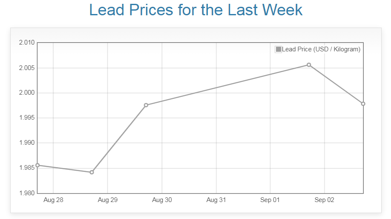This screenshot has height=219, width=391.
Task: Click the Aug 31 date label
Action: 216,200
